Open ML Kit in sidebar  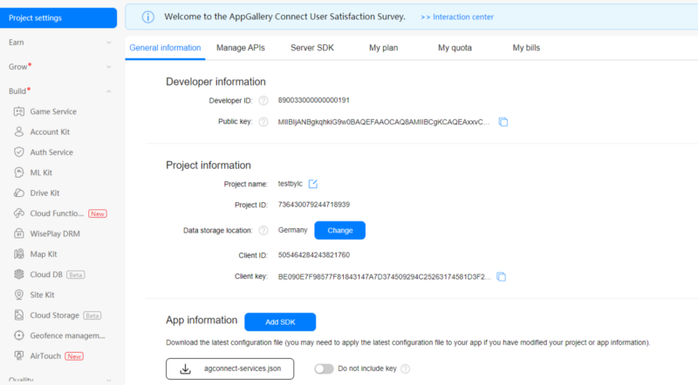tap(41, 172)
